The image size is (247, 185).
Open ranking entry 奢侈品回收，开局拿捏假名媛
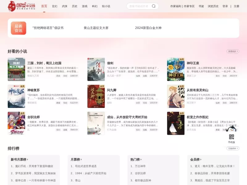(210, 173)
